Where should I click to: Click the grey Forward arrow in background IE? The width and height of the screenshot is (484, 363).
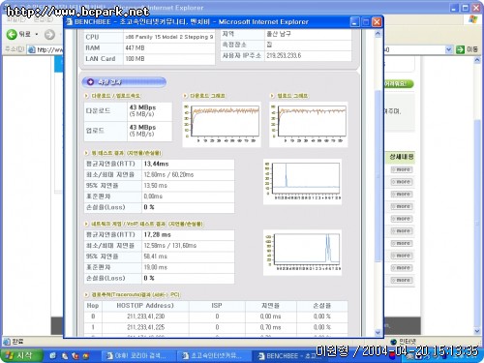point(49,34)
